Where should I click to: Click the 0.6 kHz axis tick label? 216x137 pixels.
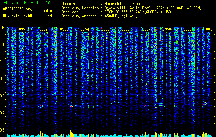point(3,130)
